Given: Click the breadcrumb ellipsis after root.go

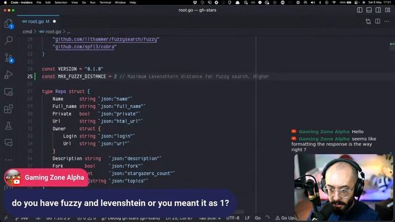Looking at the screenshot, I should click(69, 31).
